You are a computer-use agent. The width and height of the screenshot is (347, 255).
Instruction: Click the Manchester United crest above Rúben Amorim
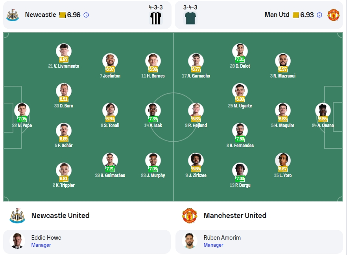click(190, 215)
